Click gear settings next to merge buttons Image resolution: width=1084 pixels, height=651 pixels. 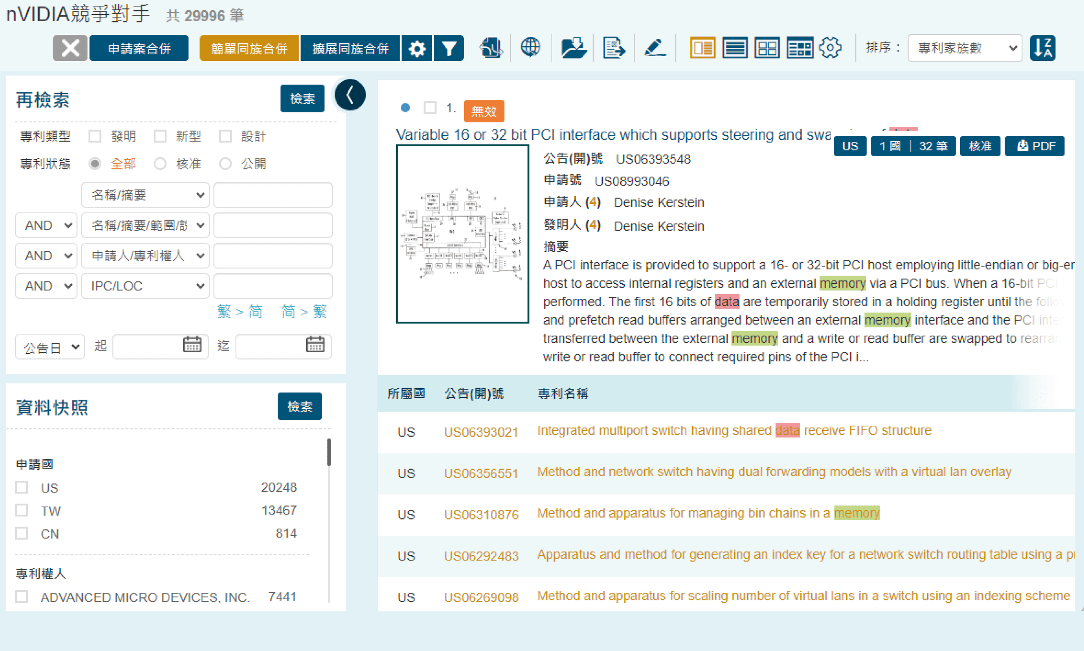(x=417, y=48)
